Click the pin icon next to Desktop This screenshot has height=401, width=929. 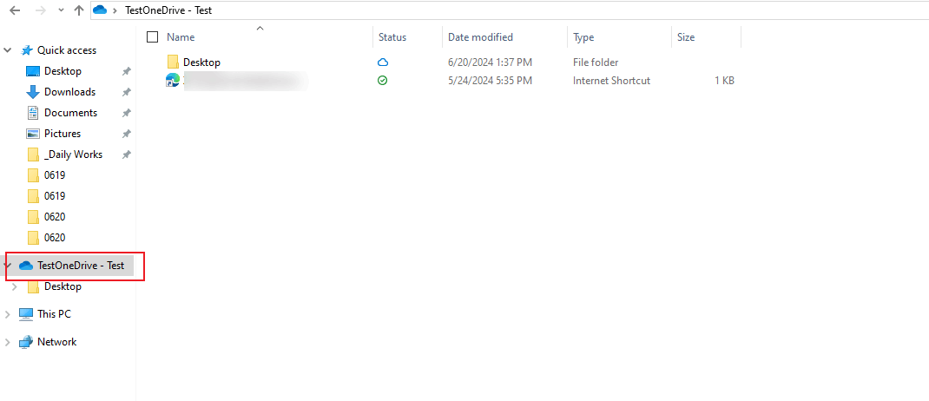click(126, 72)
